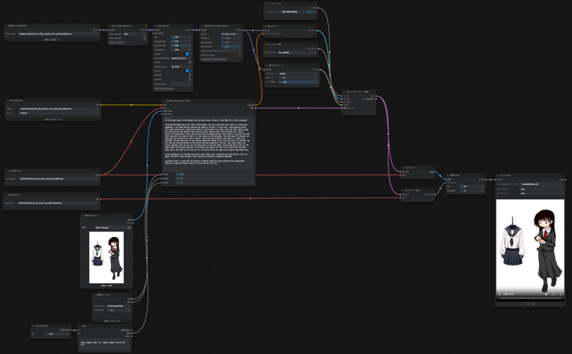Viewport: 572px width, 354px height.
Task: Click folder icon beside image file name
Action: tap(129, 227)
